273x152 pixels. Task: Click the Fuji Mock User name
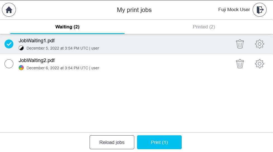click(x=234, y=10)
